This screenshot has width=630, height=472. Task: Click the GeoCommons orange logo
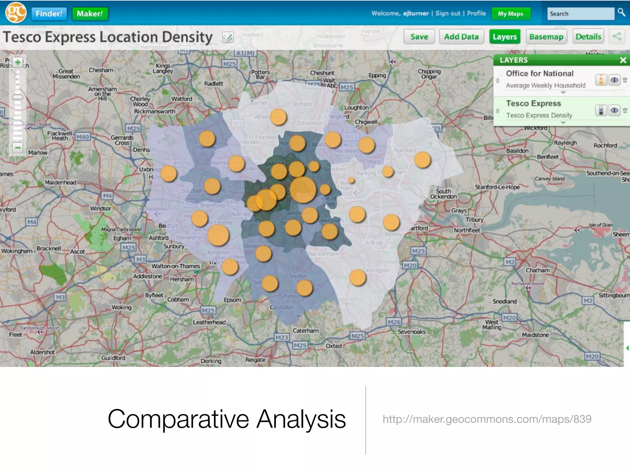(x=15, y=13)
